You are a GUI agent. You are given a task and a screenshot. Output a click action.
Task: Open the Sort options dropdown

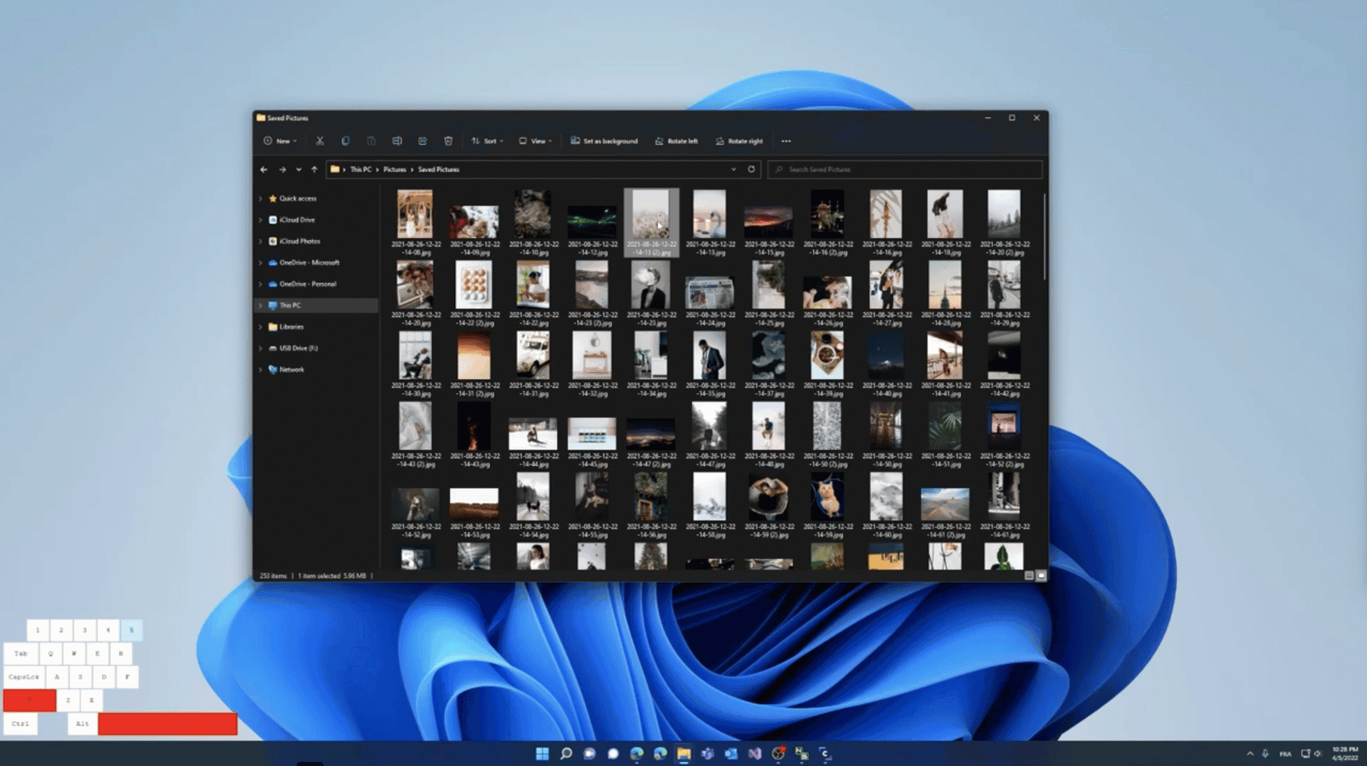[x=487, y=141]
